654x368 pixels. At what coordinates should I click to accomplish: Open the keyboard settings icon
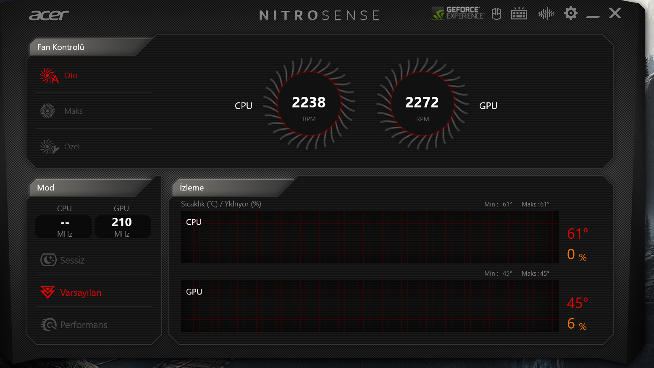tap(519, 13)
